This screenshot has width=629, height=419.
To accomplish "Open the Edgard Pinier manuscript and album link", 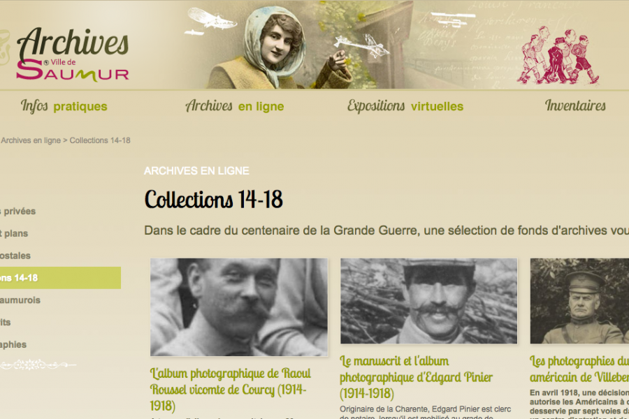I will 416,377.
